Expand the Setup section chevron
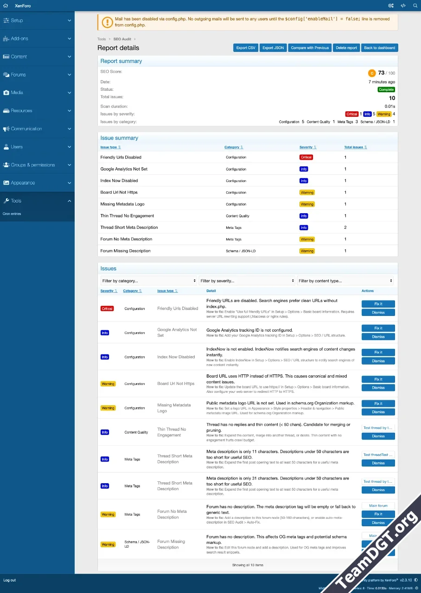The width and height of the screenshot is (421, 593). (69, 20)
